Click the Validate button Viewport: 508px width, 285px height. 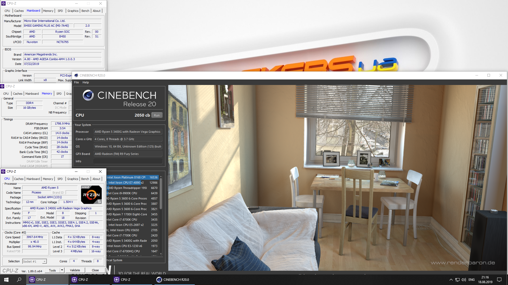pos(75,270)
